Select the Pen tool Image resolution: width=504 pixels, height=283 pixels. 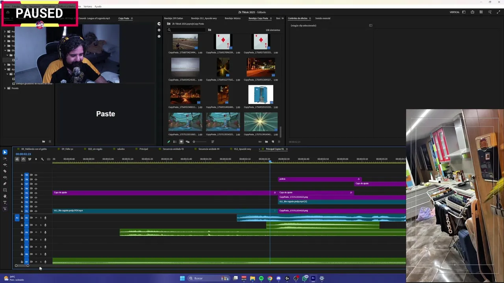[x=5, y=184]
